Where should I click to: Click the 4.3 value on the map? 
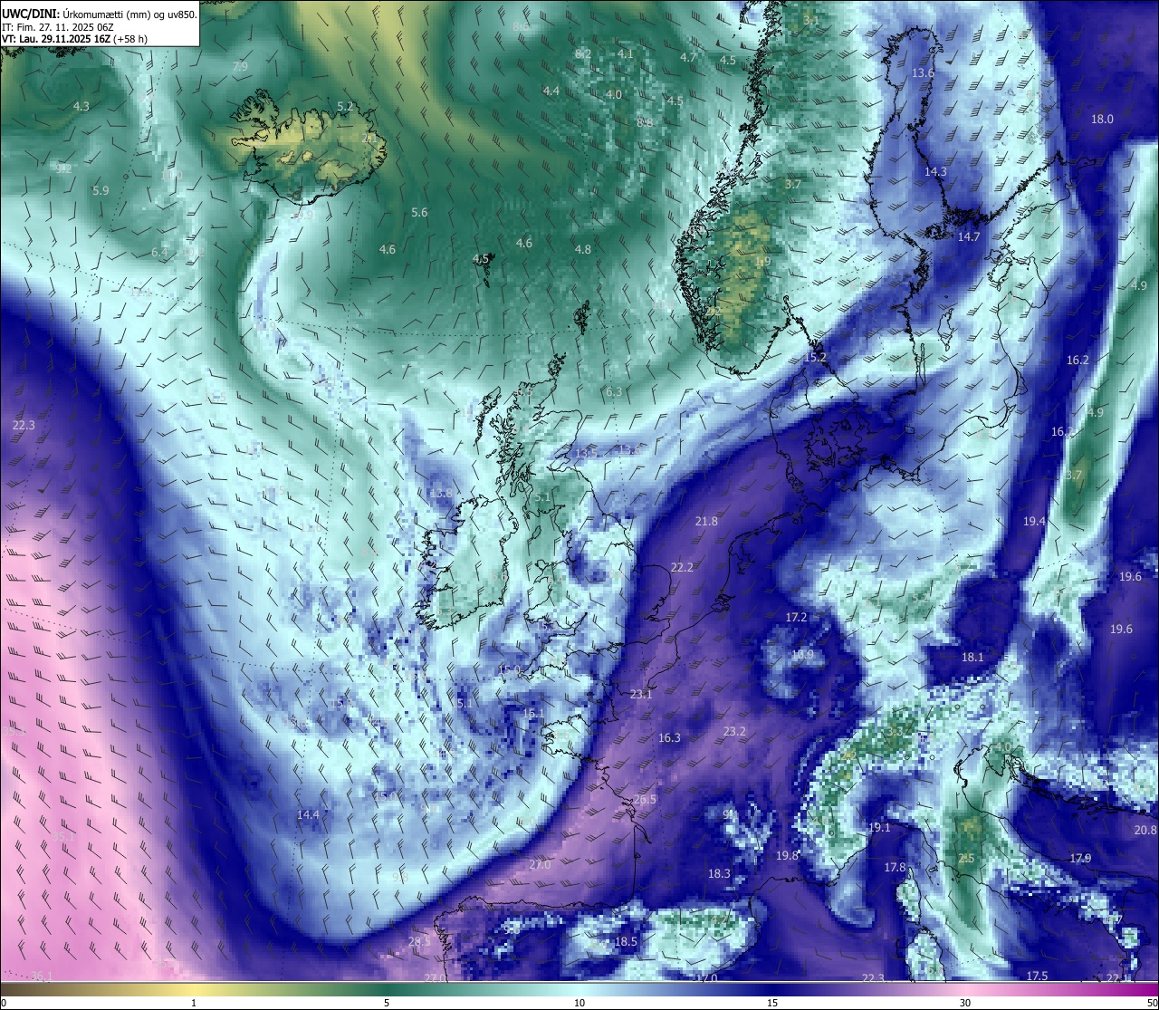[81, 107]
